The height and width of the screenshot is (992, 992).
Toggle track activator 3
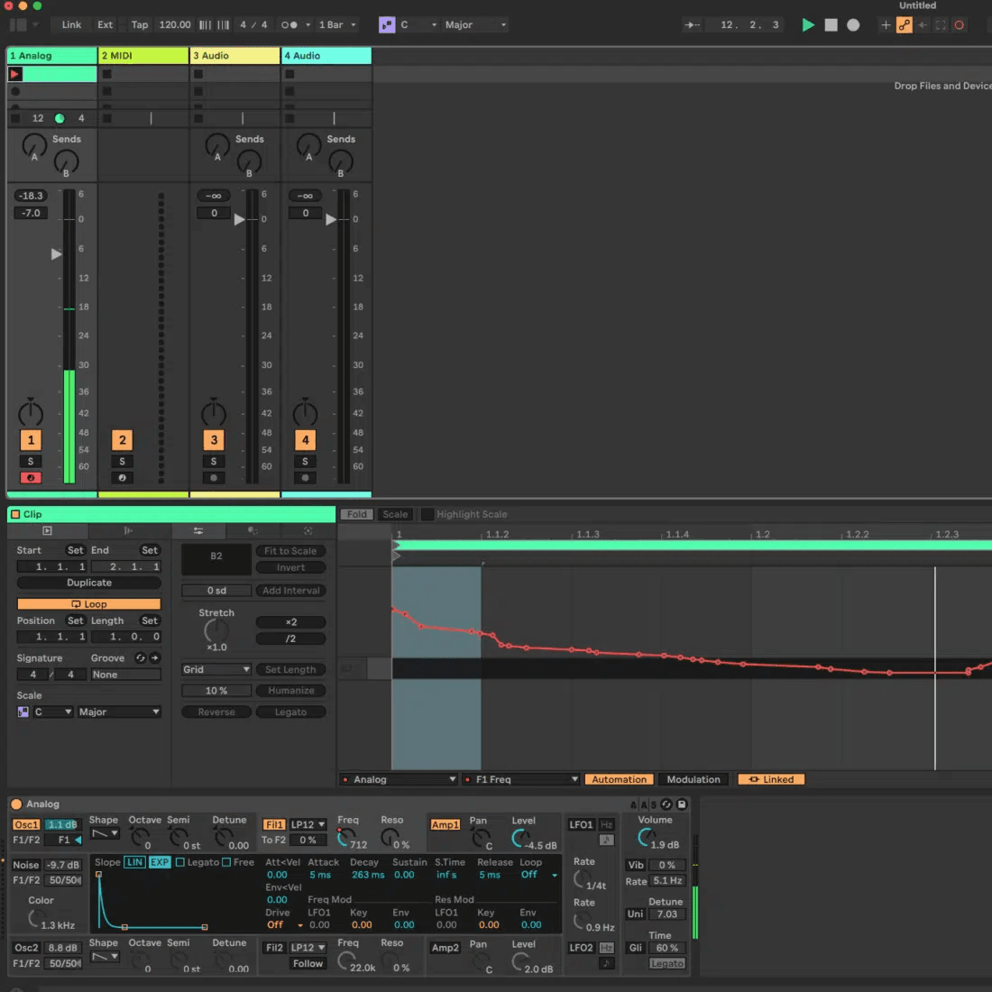coord(214,440)
